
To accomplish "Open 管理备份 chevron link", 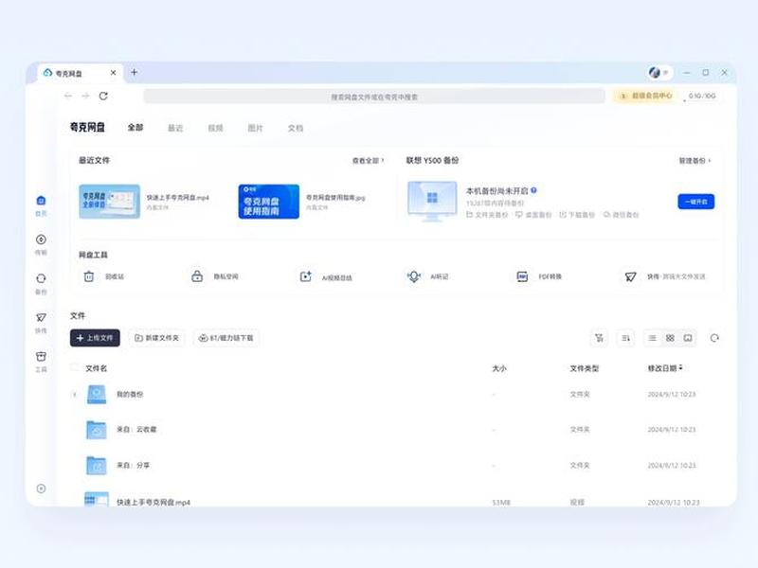I will (x=695, y=160).
